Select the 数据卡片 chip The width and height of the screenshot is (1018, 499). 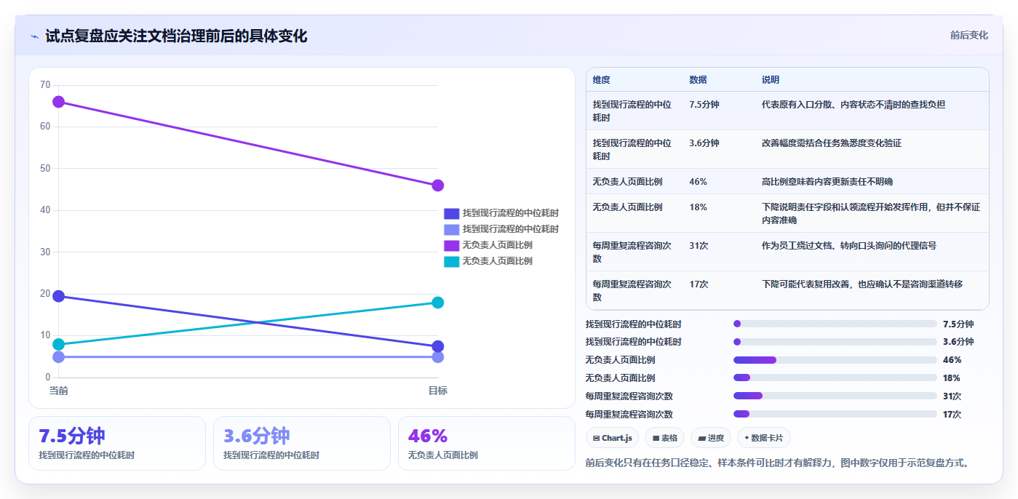[x=764, y=438]
